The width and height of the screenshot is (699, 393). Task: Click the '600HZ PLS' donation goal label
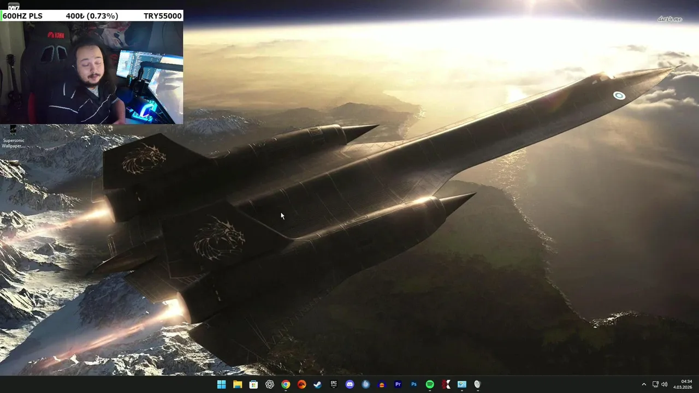[x=22, y=16]
